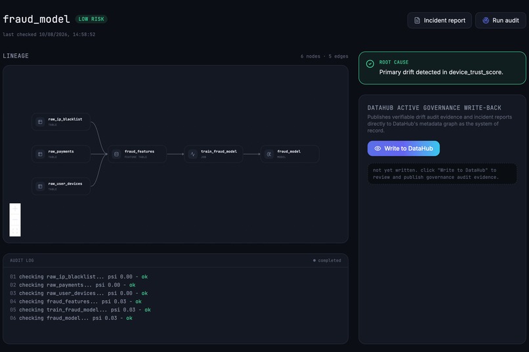Image resolution: width=529 pixels, height=352 pixels.
Task: Select log line 02 checking raw_payments
Action: tap(73, 285)
